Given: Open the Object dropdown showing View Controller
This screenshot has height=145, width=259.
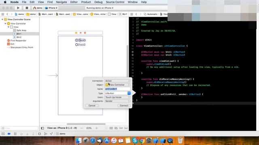Looking at the screenshot, I should pos(117,85).
